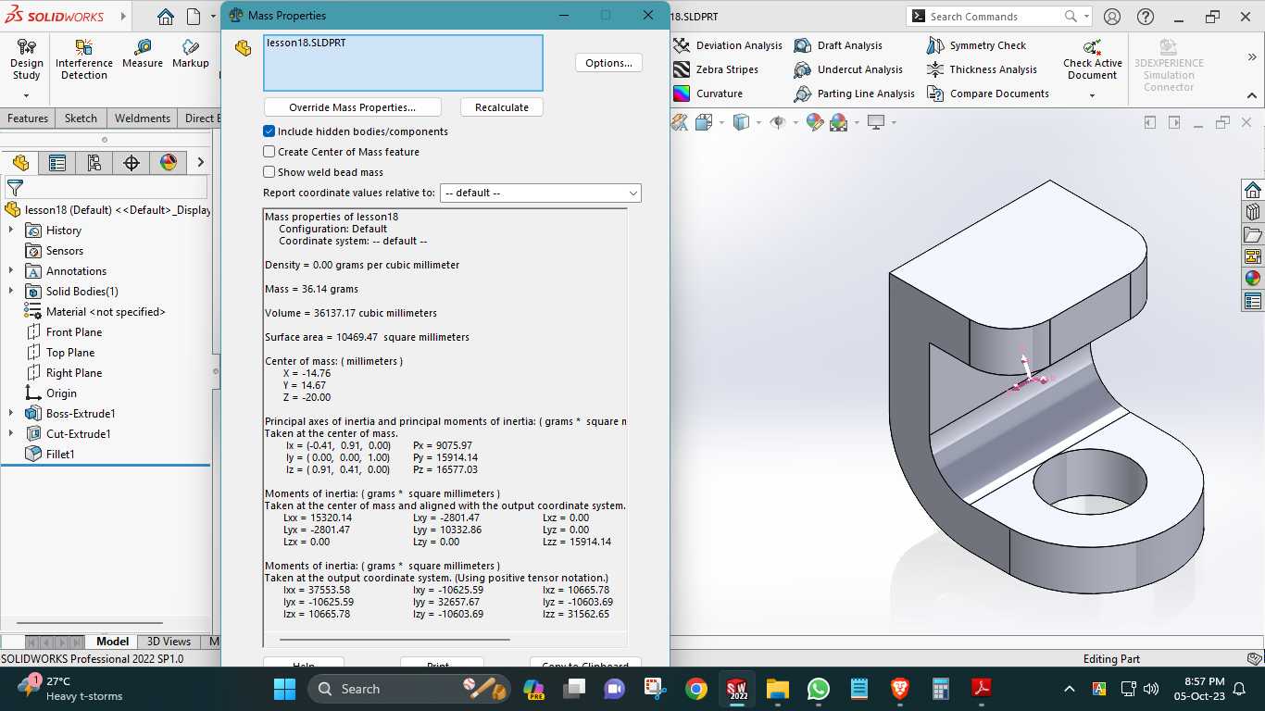Open Thickness Analysis
Viewport: 1265px width, 711px height.
tap(982, 69)
